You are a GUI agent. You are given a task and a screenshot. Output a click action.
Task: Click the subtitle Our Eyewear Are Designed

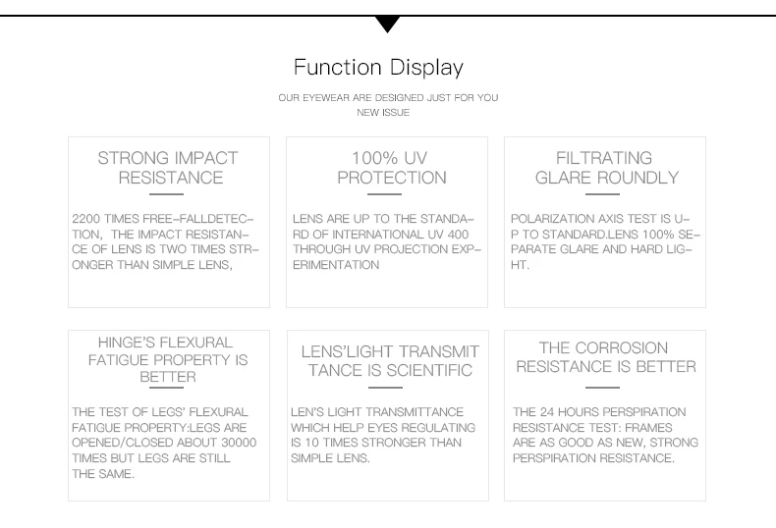[388, 98]
